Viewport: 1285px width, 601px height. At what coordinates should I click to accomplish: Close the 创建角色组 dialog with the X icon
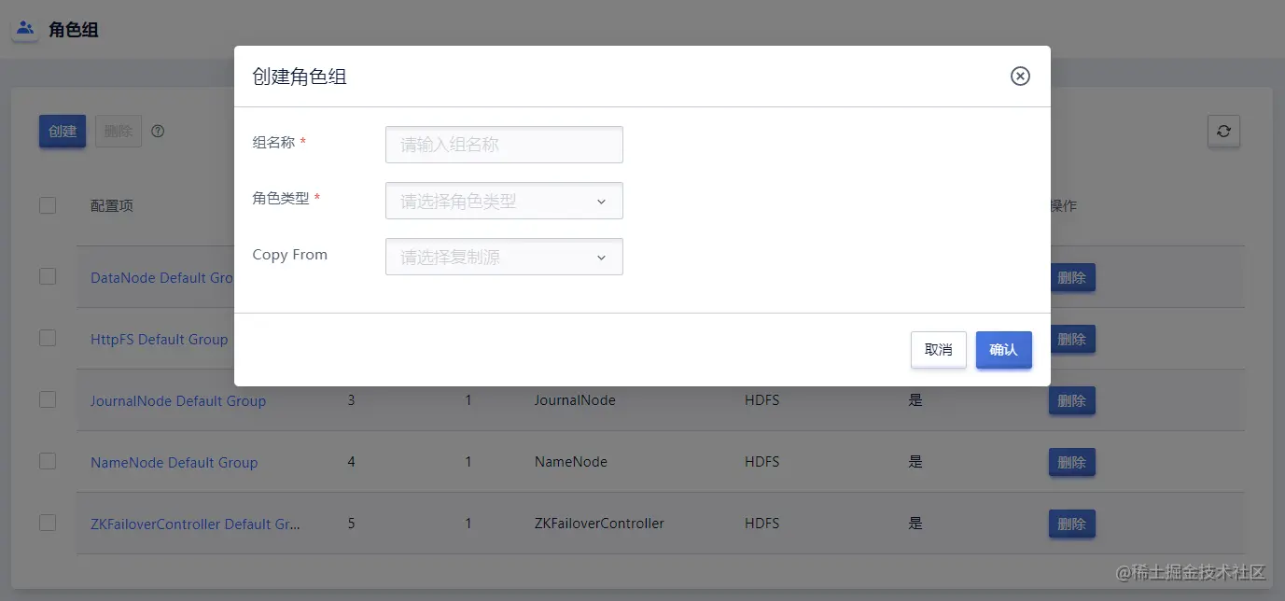coord(1020,77)
